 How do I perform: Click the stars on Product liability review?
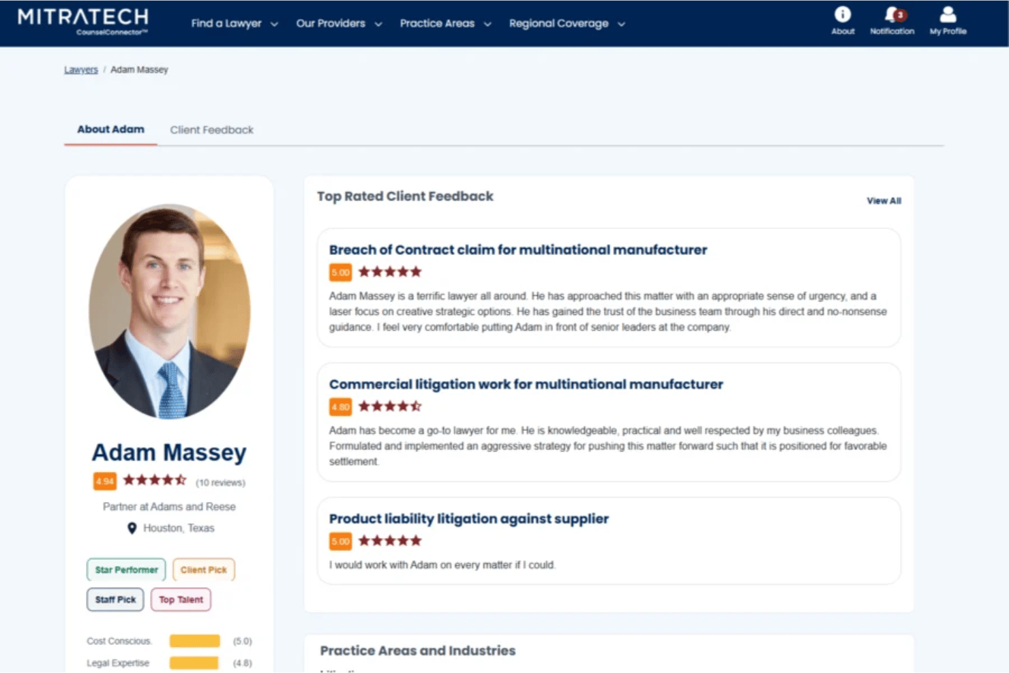(390, 541)
